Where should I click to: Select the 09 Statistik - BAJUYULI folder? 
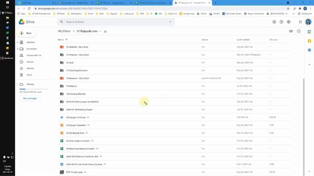click(x=174, y=47)
